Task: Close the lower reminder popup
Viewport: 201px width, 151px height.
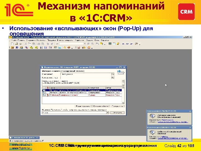Action: pos(190,128)
